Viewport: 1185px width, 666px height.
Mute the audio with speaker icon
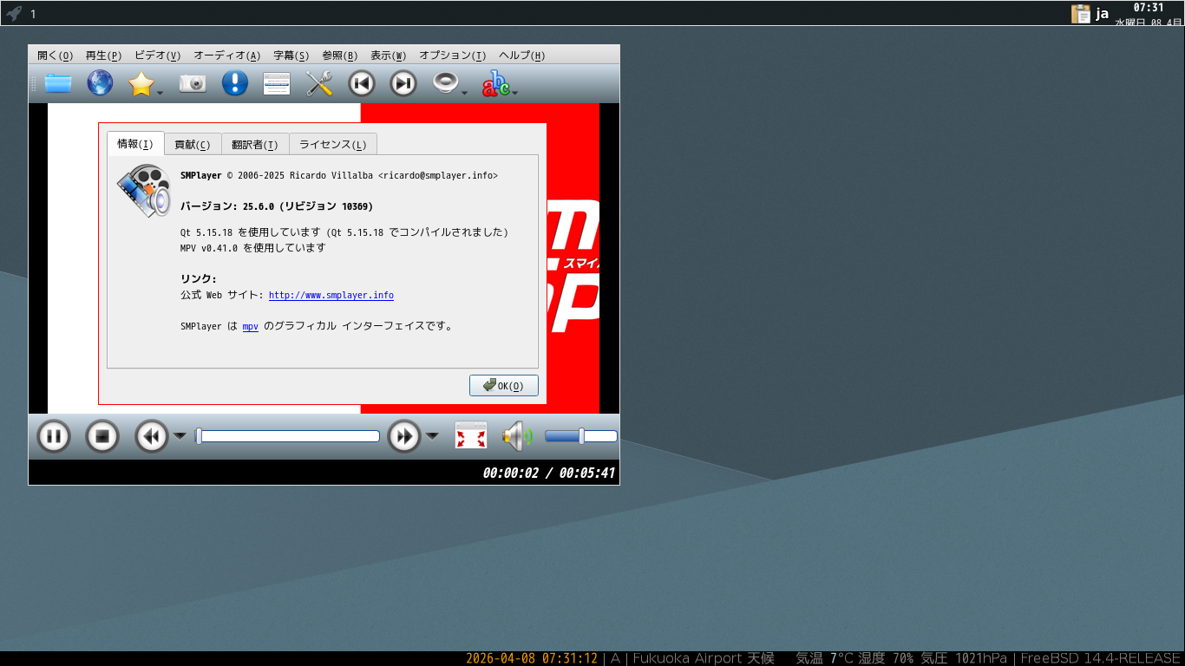pyautogui.click(x=518, y=435)
